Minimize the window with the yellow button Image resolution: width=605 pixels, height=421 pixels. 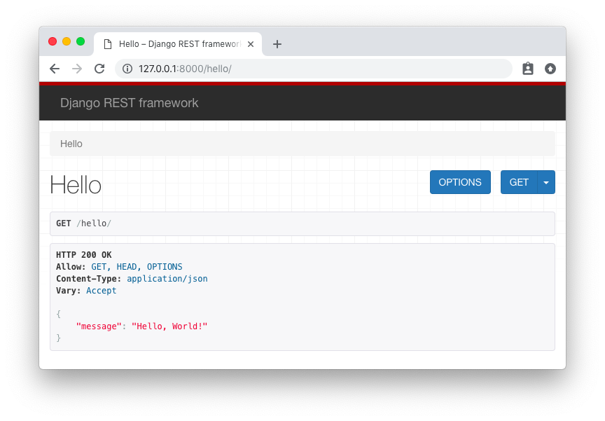pos(67,41)
